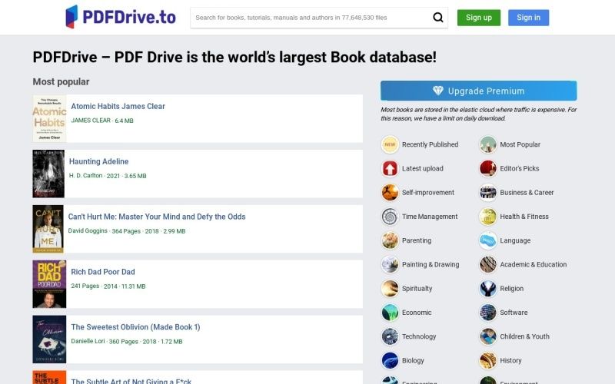Click the Most popular heading
Image resolution: width=615 pixels, height=384 pixels.
(61, 81)
